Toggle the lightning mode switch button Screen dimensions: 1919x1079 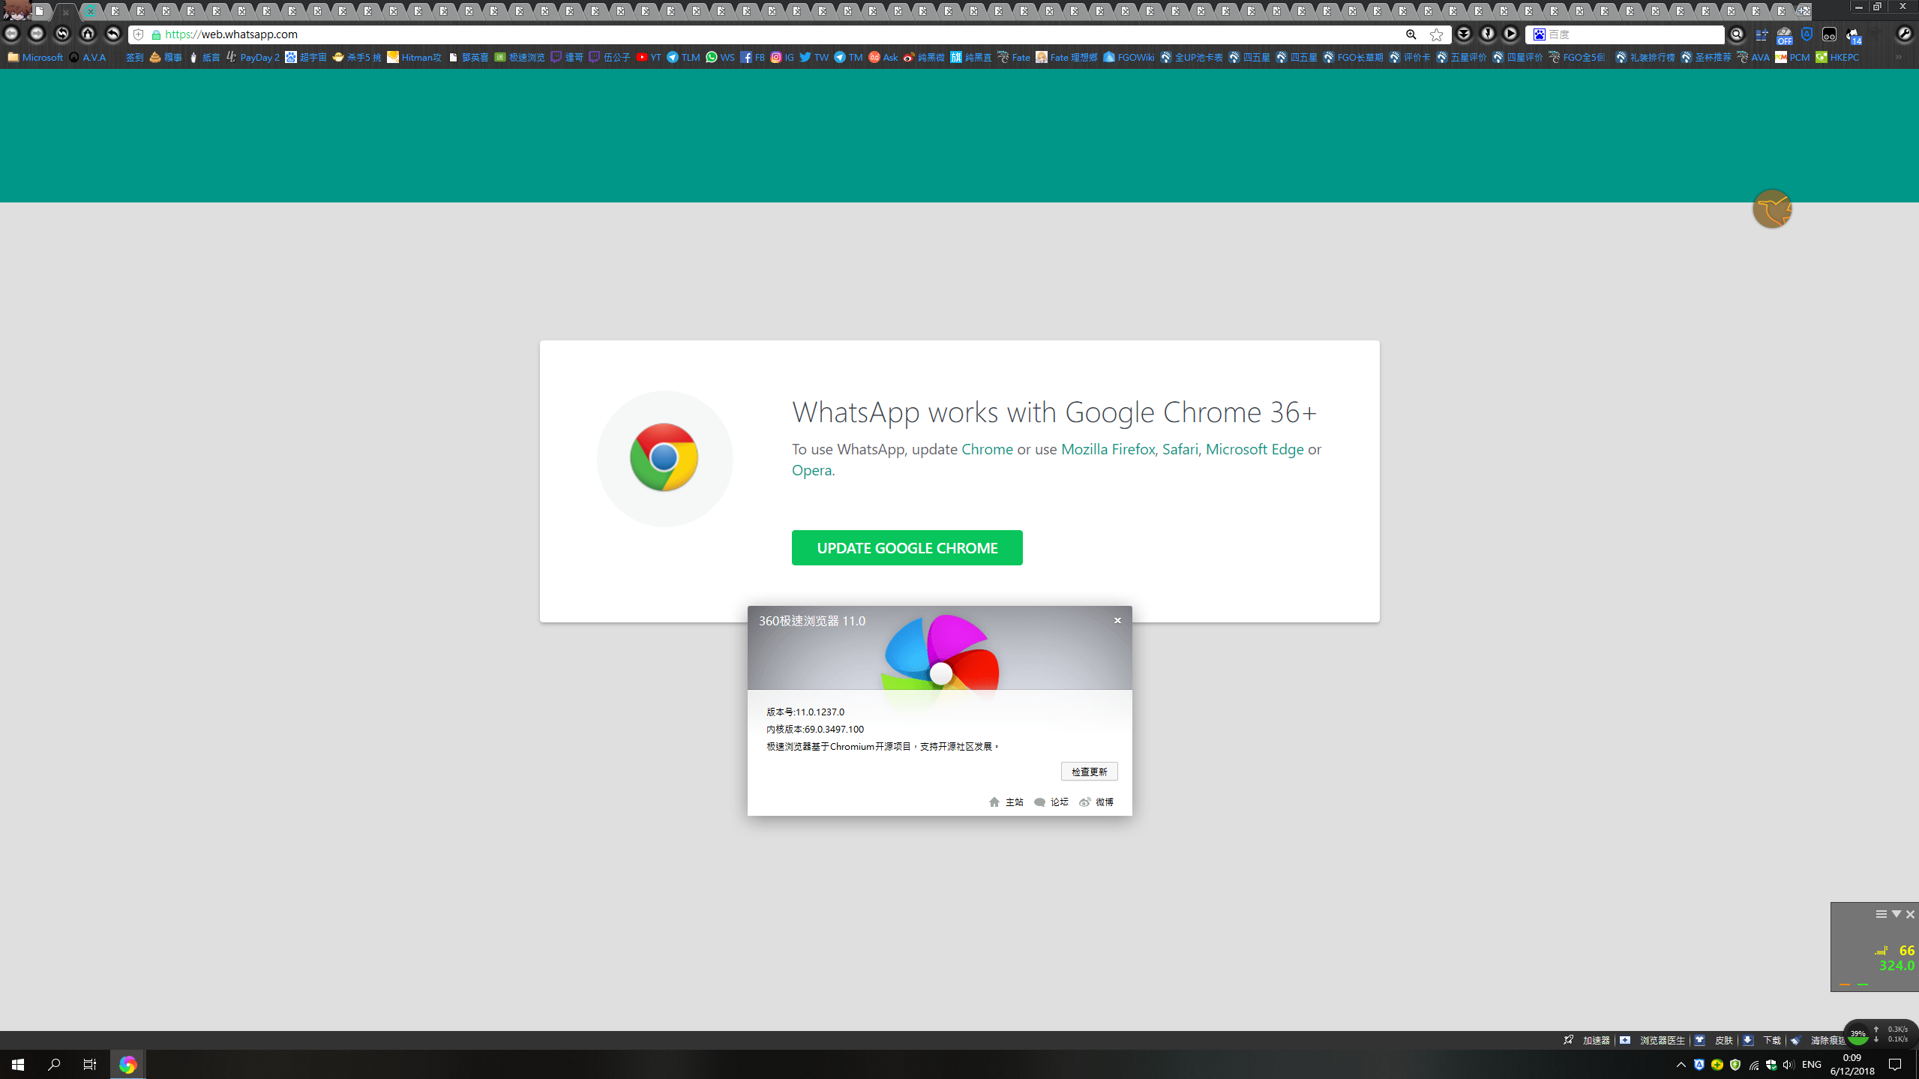pos(1487,34)
